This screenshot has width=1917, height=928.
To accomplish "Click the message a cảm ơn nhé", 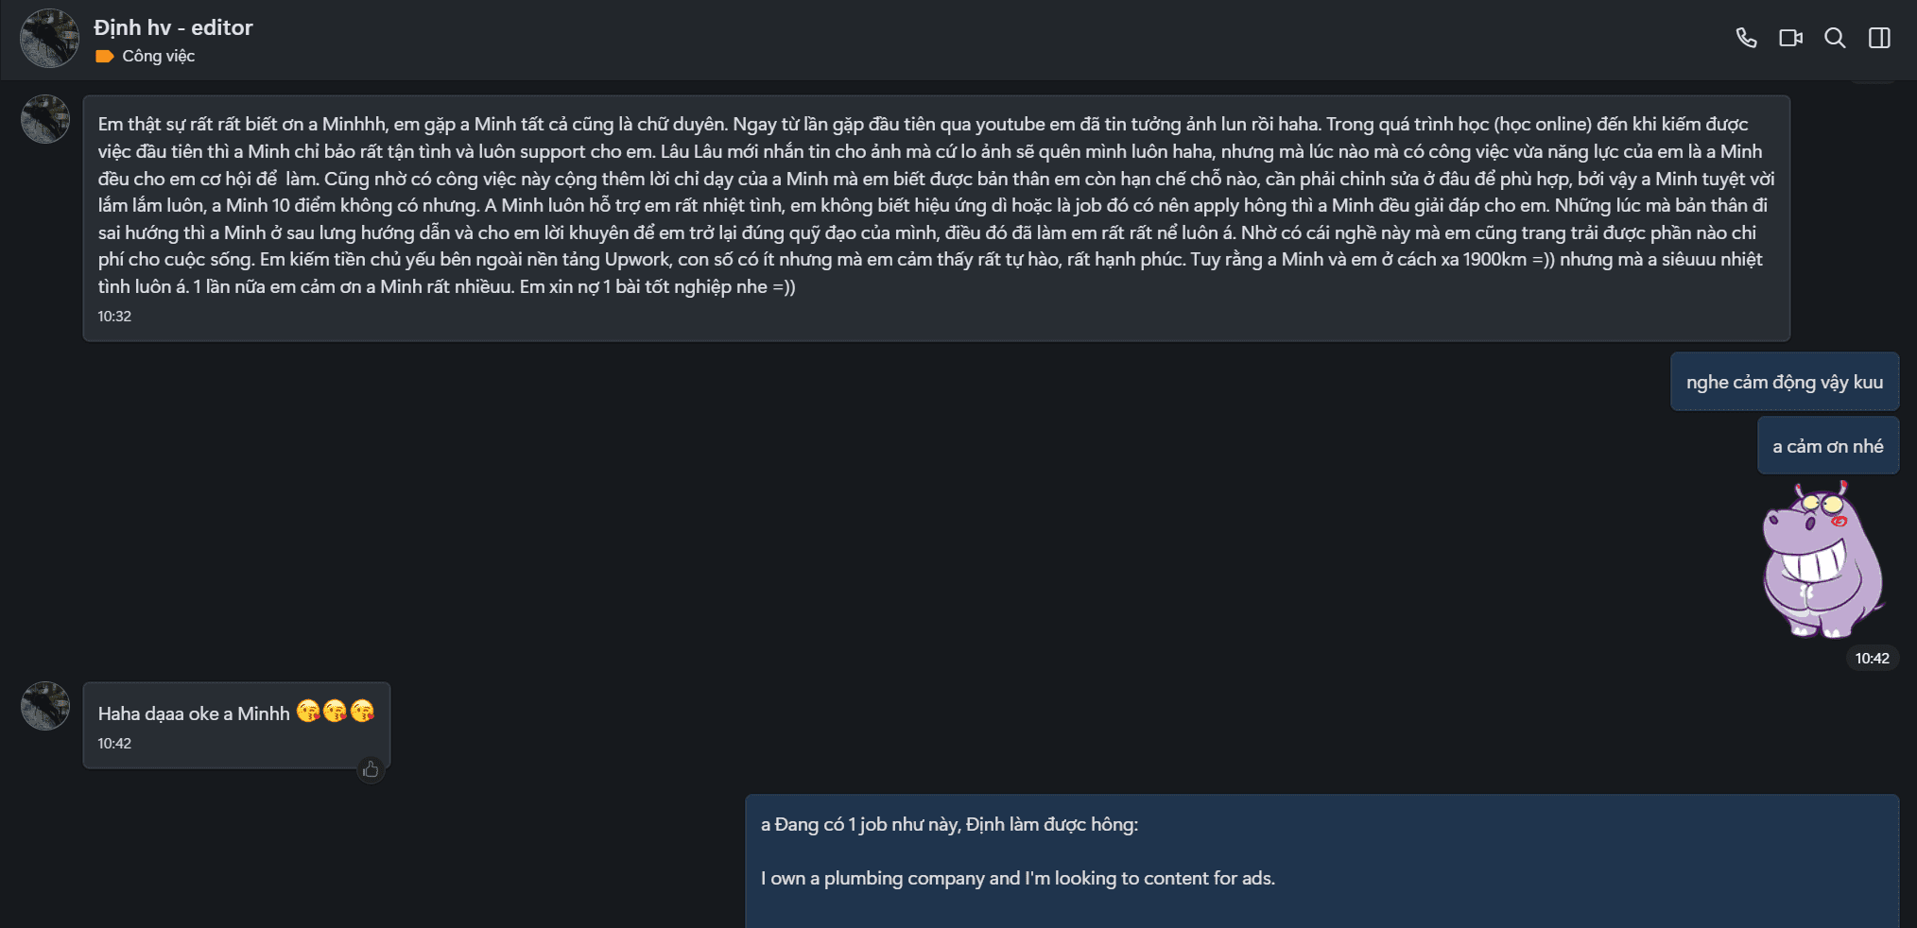I will pos(1827,446).
